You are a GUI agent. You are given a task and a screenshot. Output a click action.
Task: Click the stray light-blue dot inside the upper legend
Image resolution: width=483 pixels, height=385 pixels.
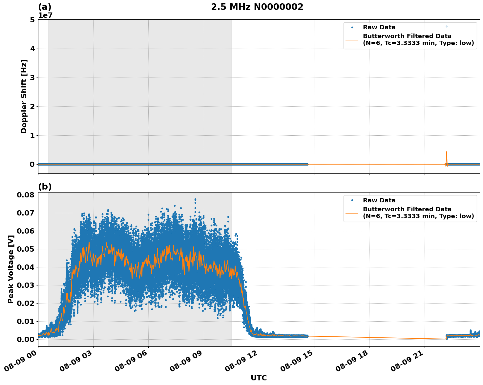[446, 26]
